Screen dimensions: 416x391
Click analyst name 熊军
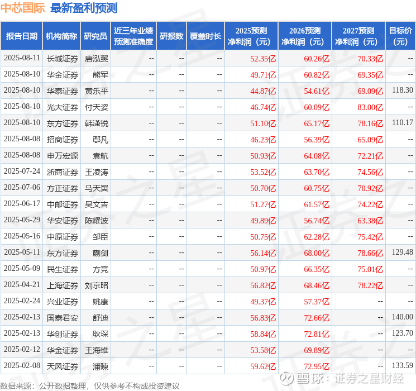tap(101, 75)
